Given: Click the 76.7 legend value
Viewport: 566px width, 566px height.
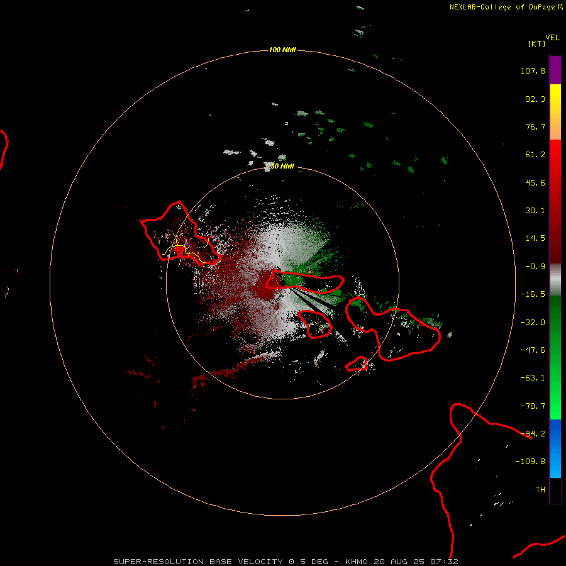Looking at the screenshot, I should [x=535, y=126].
